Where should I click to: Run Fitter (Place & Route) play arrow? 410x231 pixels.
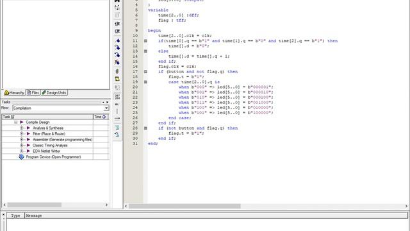28,133
